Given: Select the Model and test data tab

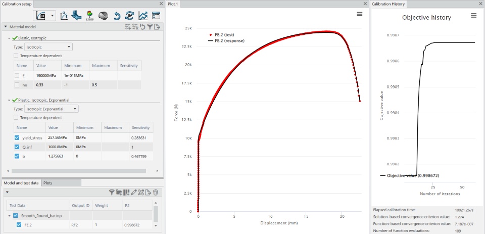Looking at the screenshot, I should tap(21, 183).
